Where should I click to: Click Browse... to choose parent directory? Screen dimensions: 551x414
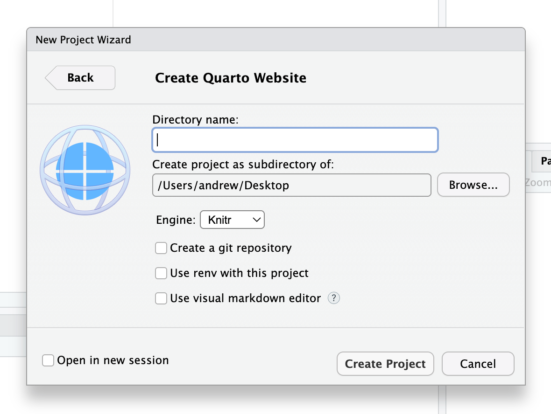(473, 186)
